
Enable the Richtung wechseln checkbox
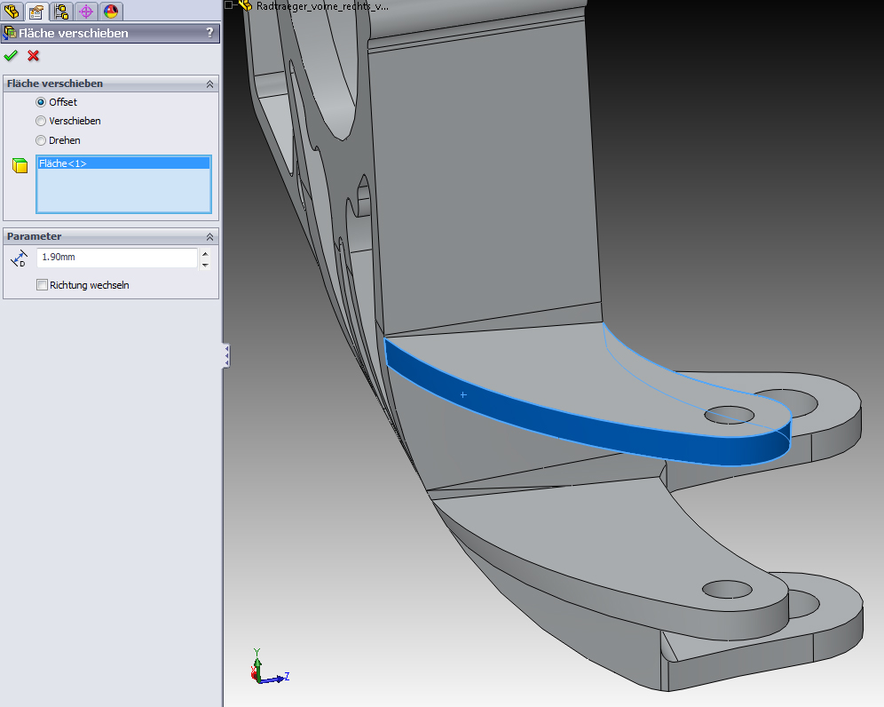pyautogui.click(x=42, y=285)
